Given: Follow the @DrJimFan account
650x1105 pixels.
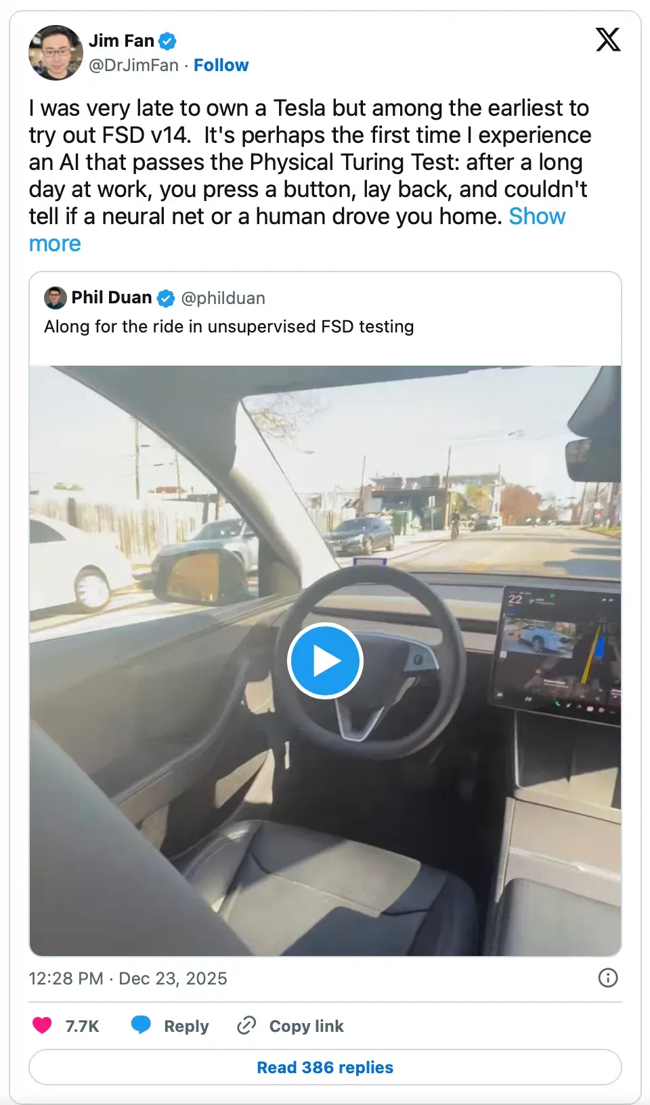Looking at the screenshot, I should click(221, 65).
